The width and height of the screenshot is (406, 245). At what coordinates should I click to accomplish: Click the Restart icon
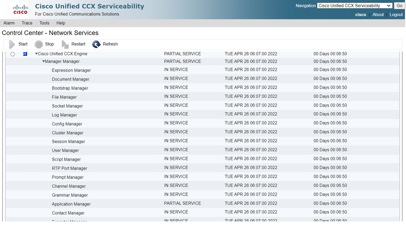65,44
